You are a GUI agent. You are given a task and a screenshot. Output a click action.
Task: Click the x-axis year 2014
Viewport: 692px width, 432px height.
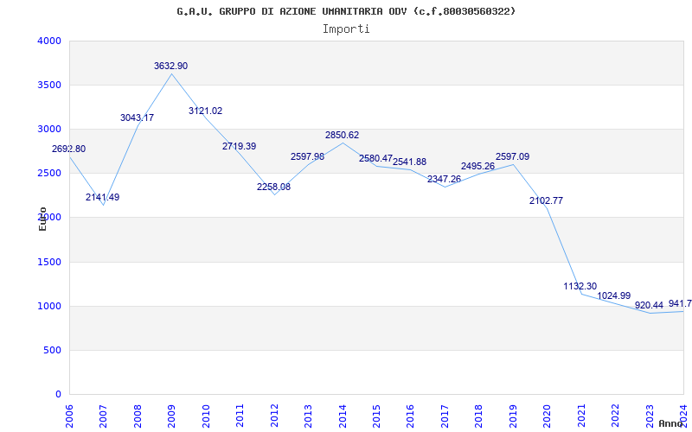tap(343, 416)
